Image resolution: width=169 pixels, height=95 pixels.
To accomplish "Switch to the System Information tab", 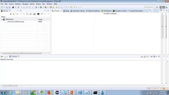I will pos(135,11).
